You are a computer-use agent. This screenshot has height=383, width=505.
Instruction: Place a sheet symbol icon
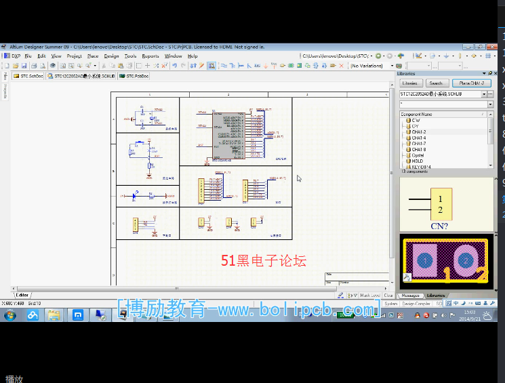[291, 66]
